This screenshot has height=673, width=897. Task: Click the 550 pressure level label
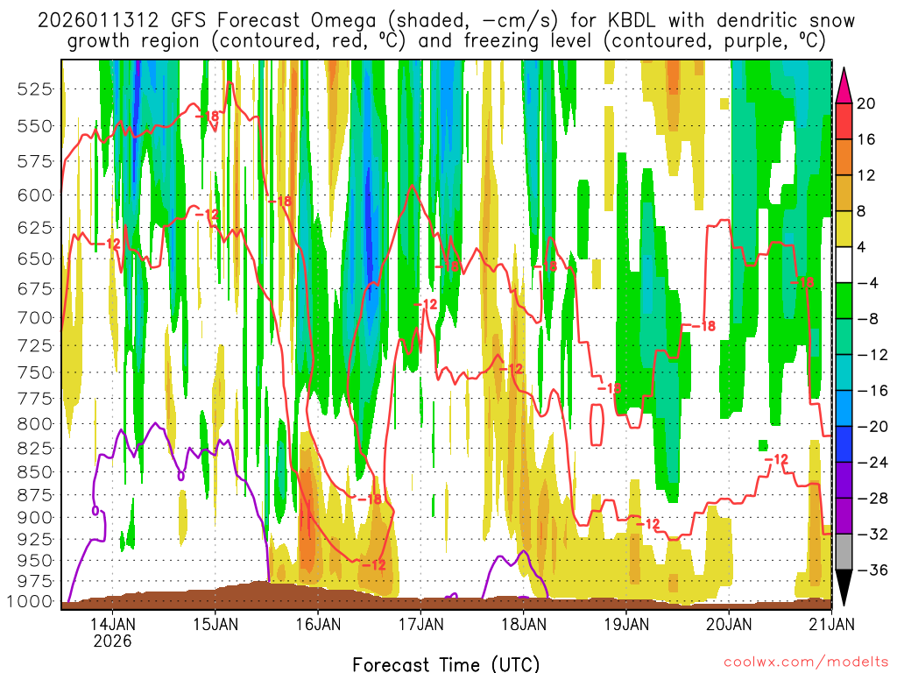click(34, 126)
